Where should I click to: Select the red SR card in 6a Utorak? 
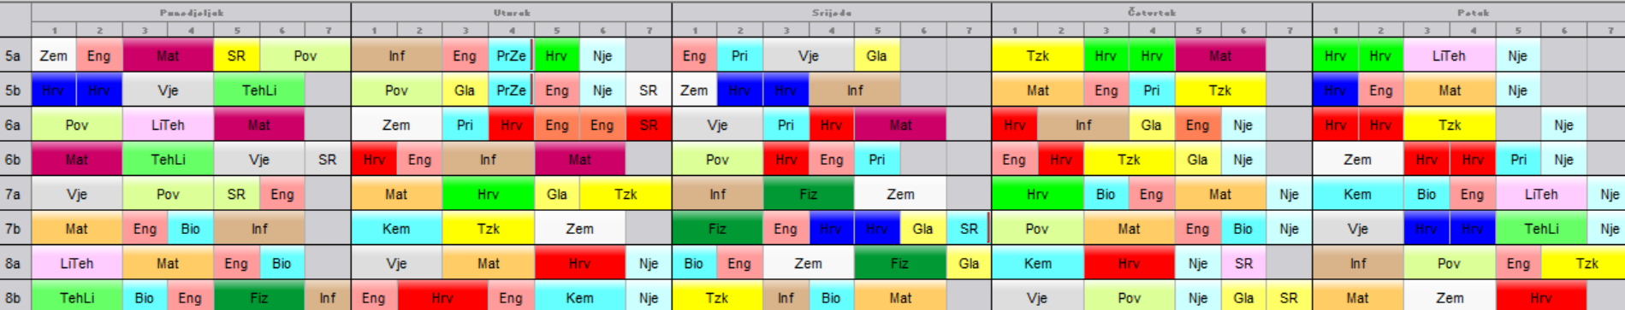click(x=649, y=125)
